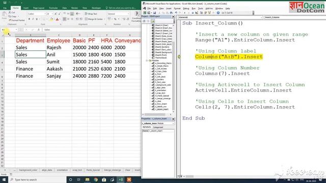This screenshot has height=183, width=326.
Task: Click the Insert Function fx icon
Action: 39,29
